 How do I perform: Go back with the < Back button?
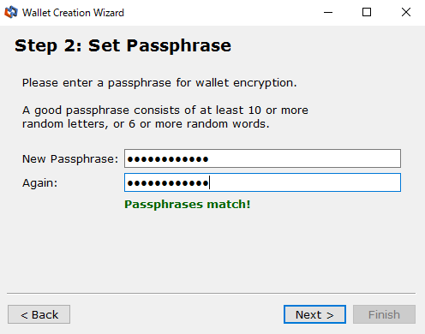pyautogui.click(x=39, y=314)
